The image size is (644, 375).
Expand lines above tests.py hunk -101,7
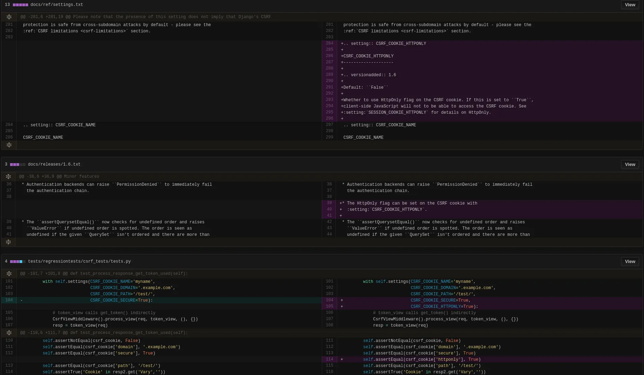(x=9, y=273)
